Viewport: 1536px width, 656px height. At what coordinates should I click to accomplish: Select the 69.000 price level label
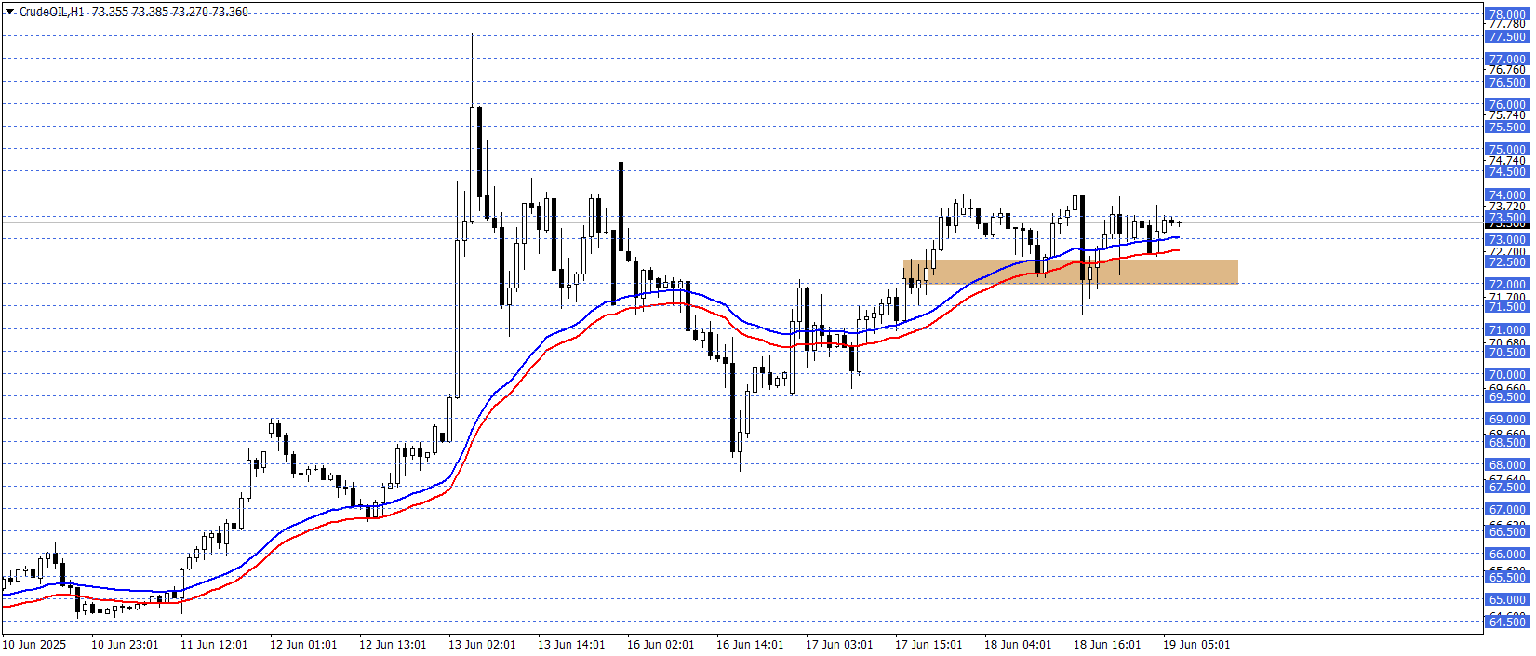click(x=1507, y=420)
